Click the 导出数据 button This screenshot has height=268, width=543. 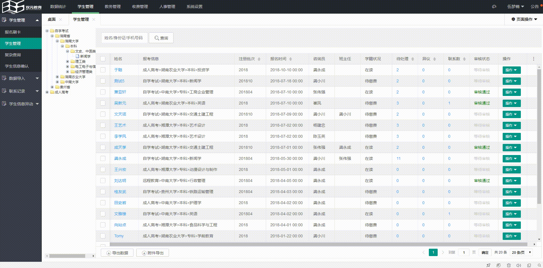pos(117,253)
